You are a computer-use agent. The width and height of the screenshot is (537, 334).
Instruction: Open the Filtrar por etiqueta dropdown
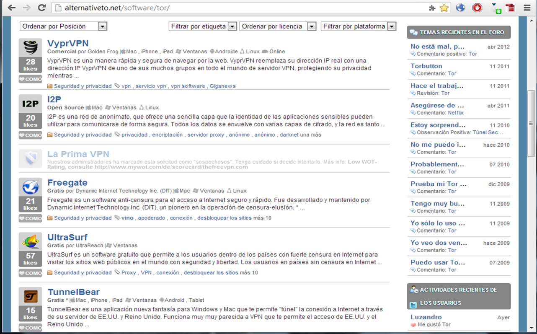coord(203,26)
